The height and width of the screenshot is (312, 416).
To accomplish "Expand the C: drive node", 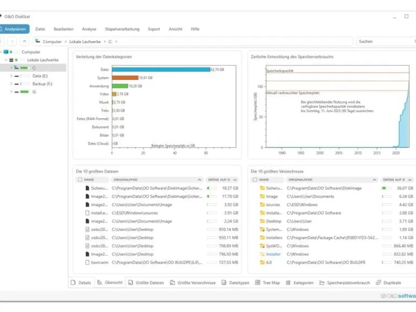I will coord(11,68).
